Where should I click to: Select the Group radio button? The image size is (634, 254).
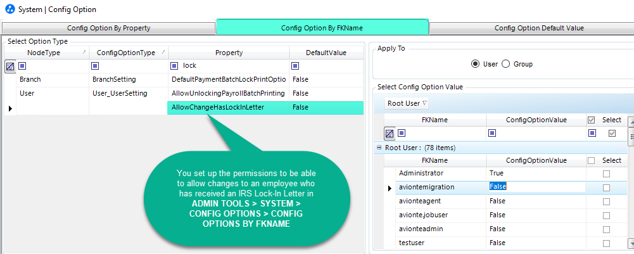(x=506, y=64)
